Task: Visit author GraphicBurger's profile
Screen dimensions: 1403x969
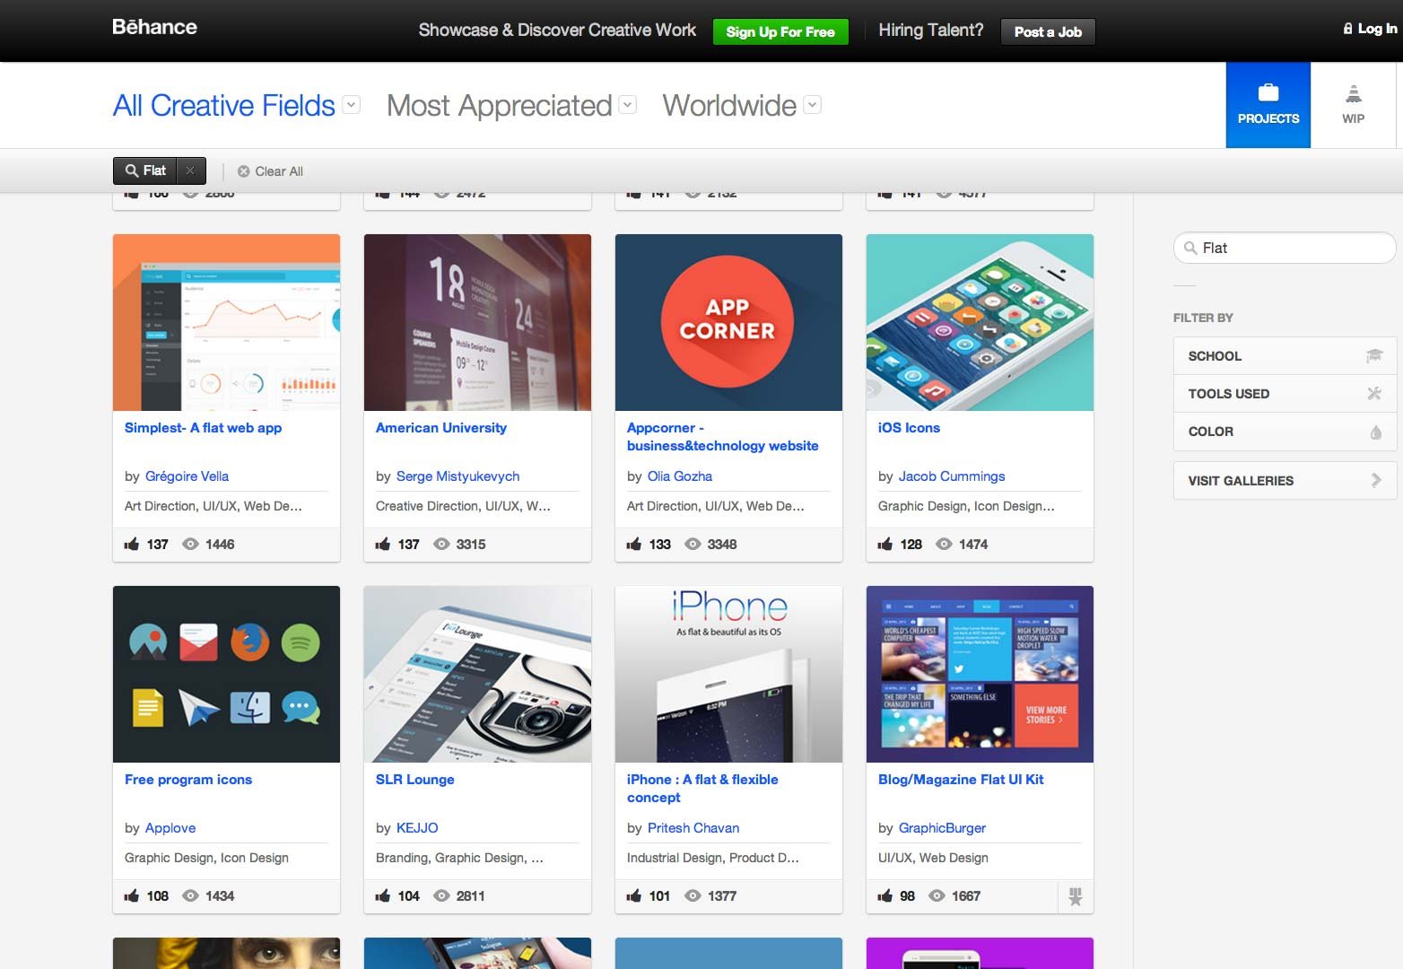Action: click(942, 828)
